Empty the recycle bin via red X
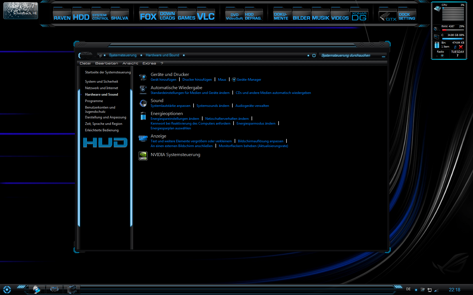This screenshot has height=295, width=473. coord(461,47)
